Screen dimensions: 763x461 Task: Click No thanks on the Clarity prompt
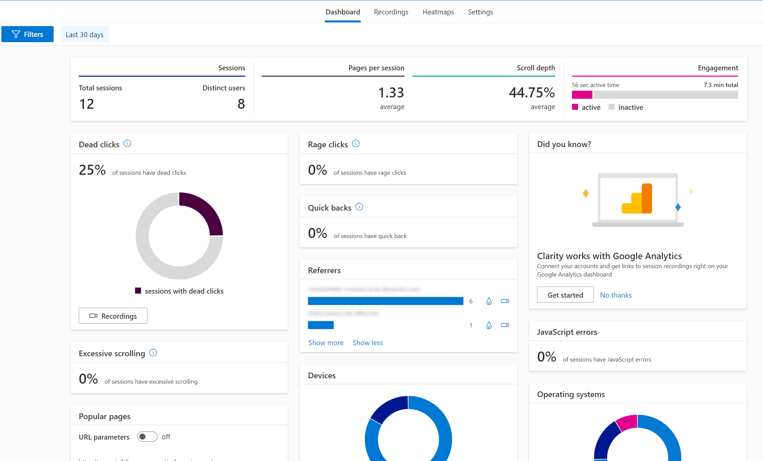click(615, 295)
